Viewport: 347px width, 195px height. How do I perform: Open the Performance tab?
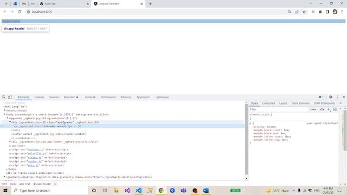pos(108,97)
